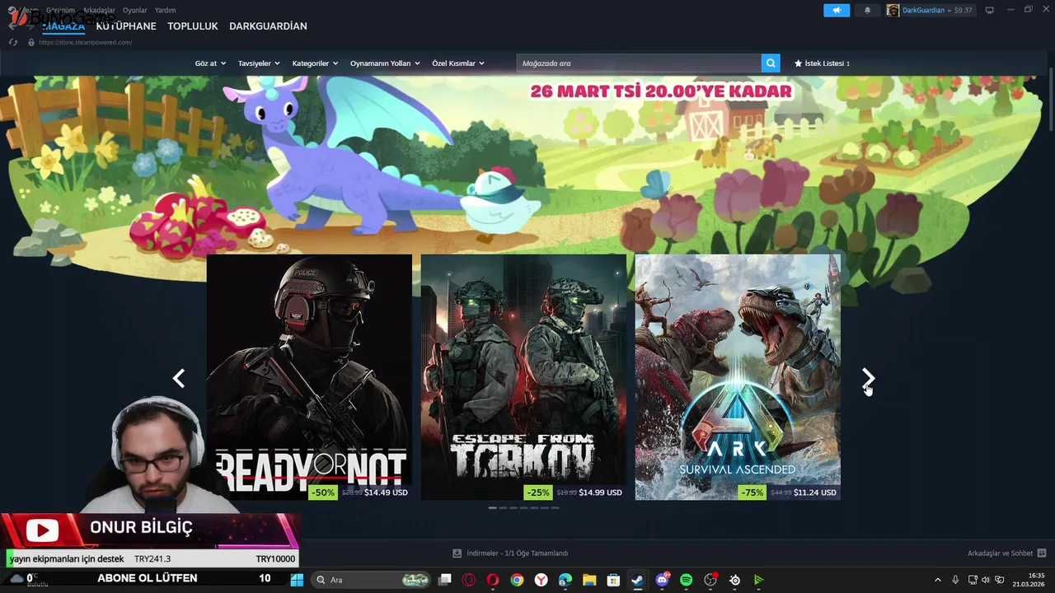
Task: Open Windows Start menu
Action: (x=297, y=580)
